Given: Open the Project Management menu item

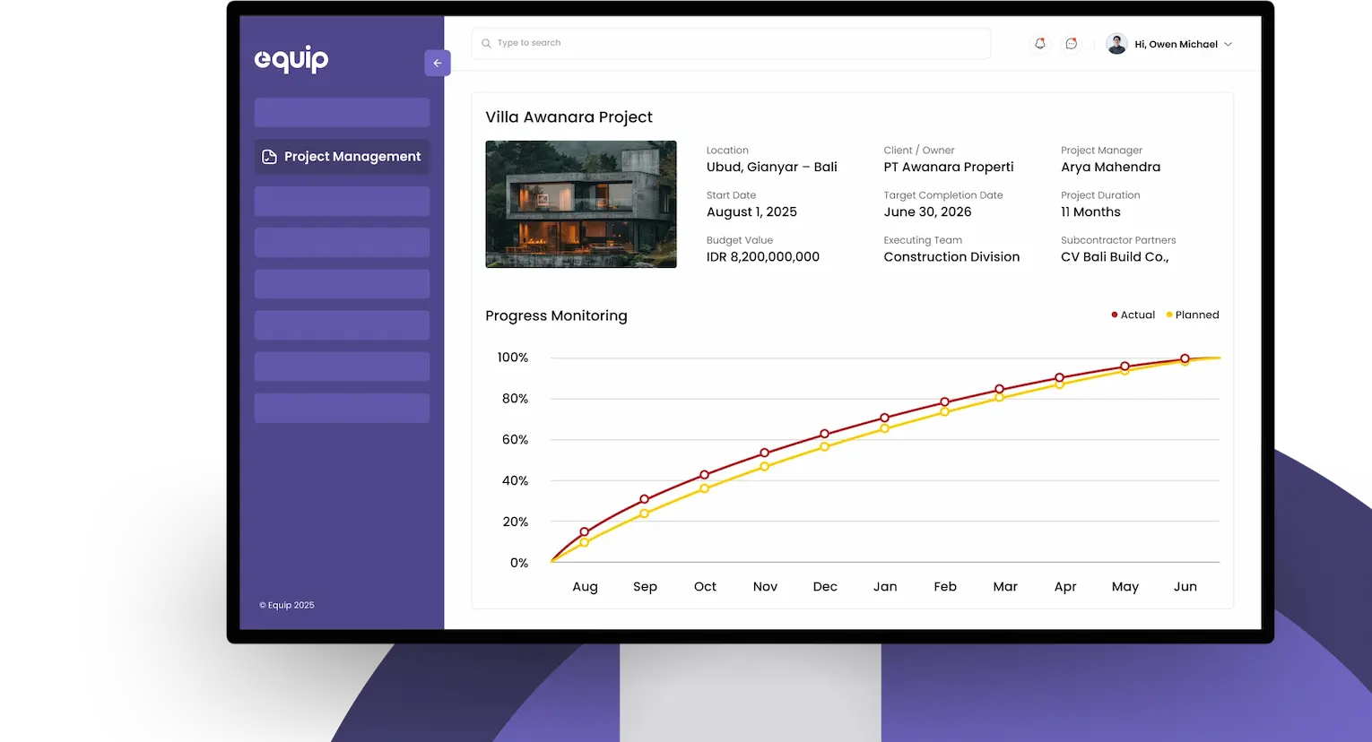Looking at the screenshot, I should point(342,156).
